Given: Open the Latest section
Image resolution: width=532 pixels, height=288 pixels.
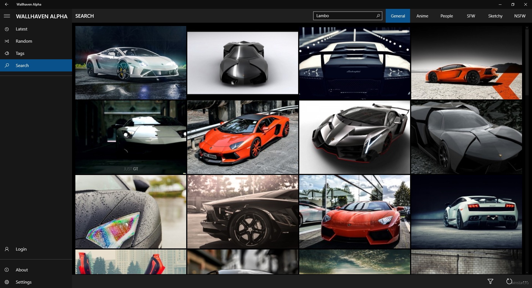Looking at the screenshot, I should pos(36,29).
